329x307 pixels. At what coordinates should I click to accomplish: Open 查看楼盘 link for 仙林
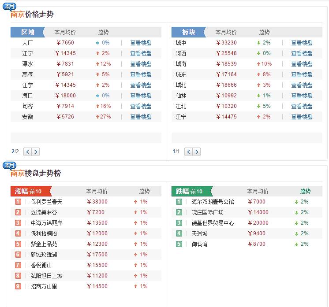pyautogui.click(x=302, y=96)
